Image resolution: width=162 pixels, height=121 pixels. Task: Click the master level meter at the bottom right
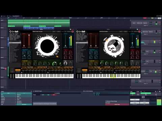click(159, 102)
